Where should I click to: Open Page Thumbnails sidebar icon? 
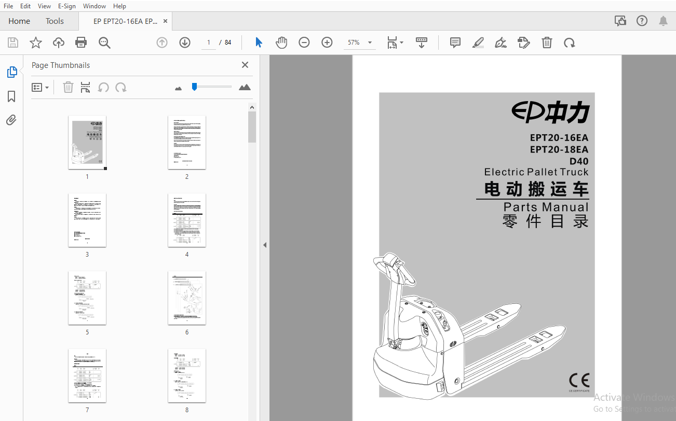pos(11,72)
